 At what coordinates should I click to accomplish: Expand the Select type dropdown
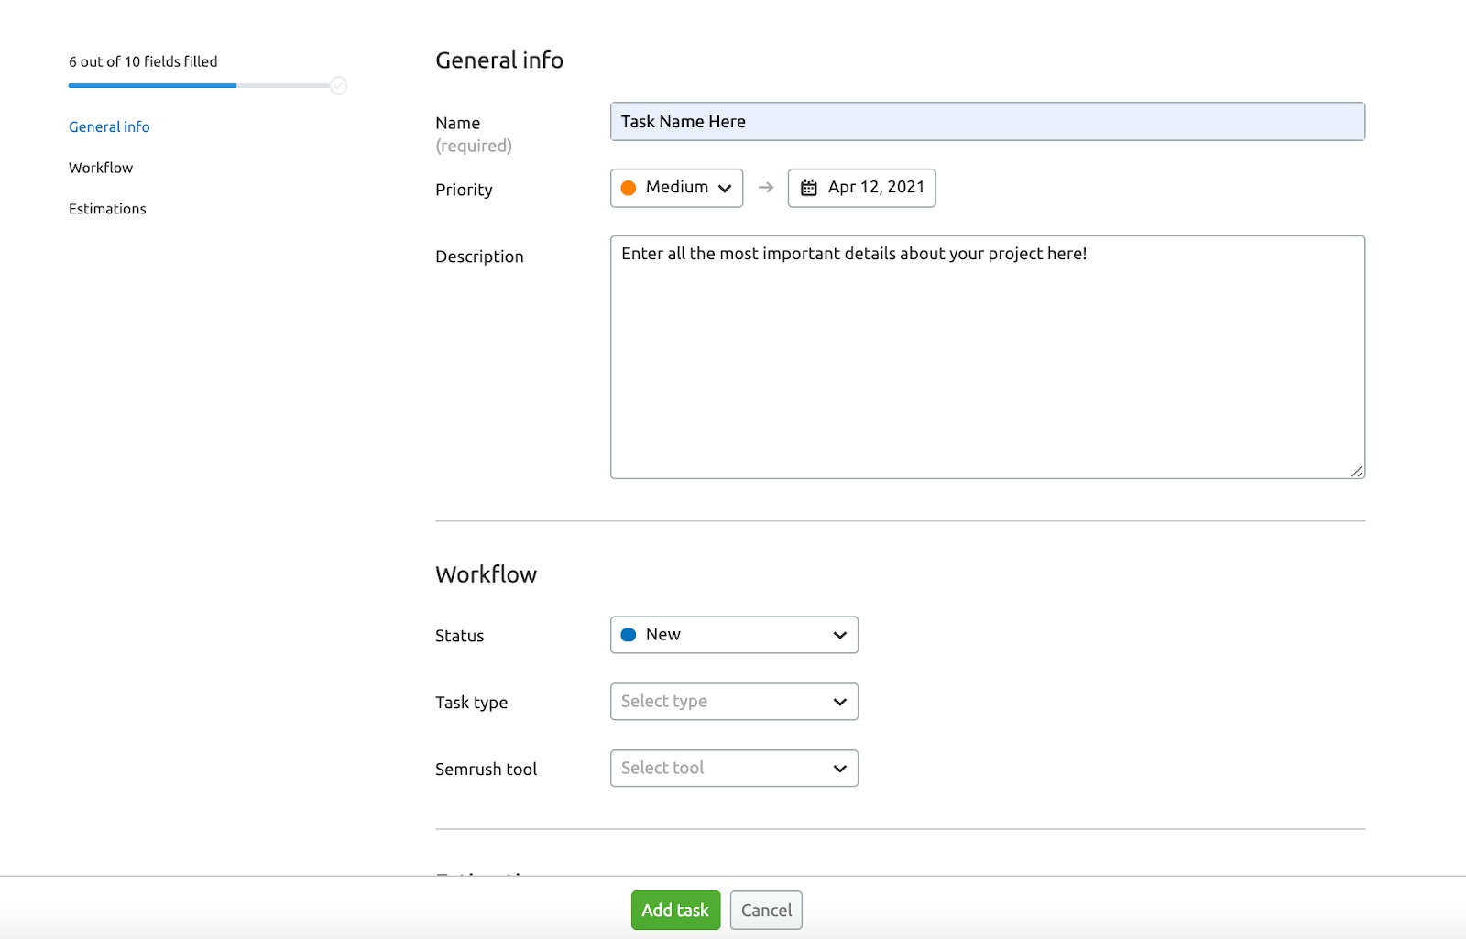pos(733,702)
